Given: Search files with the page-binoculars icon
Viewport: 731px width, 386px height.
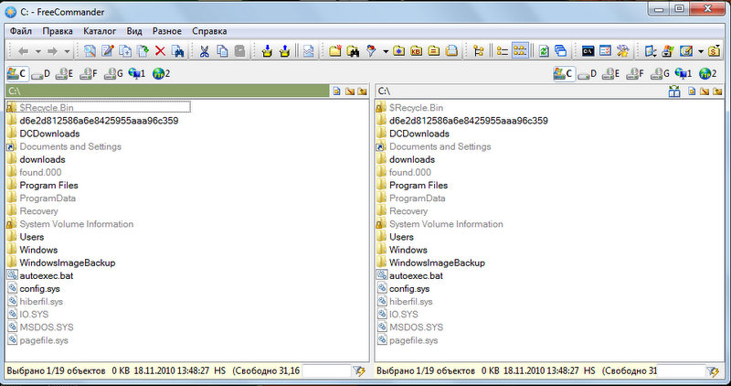Looking at the screenshot, I should point(177,51).
